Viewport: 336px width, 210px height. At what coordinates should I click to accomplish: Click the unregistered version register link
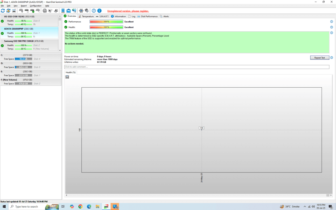pos(128,11)
